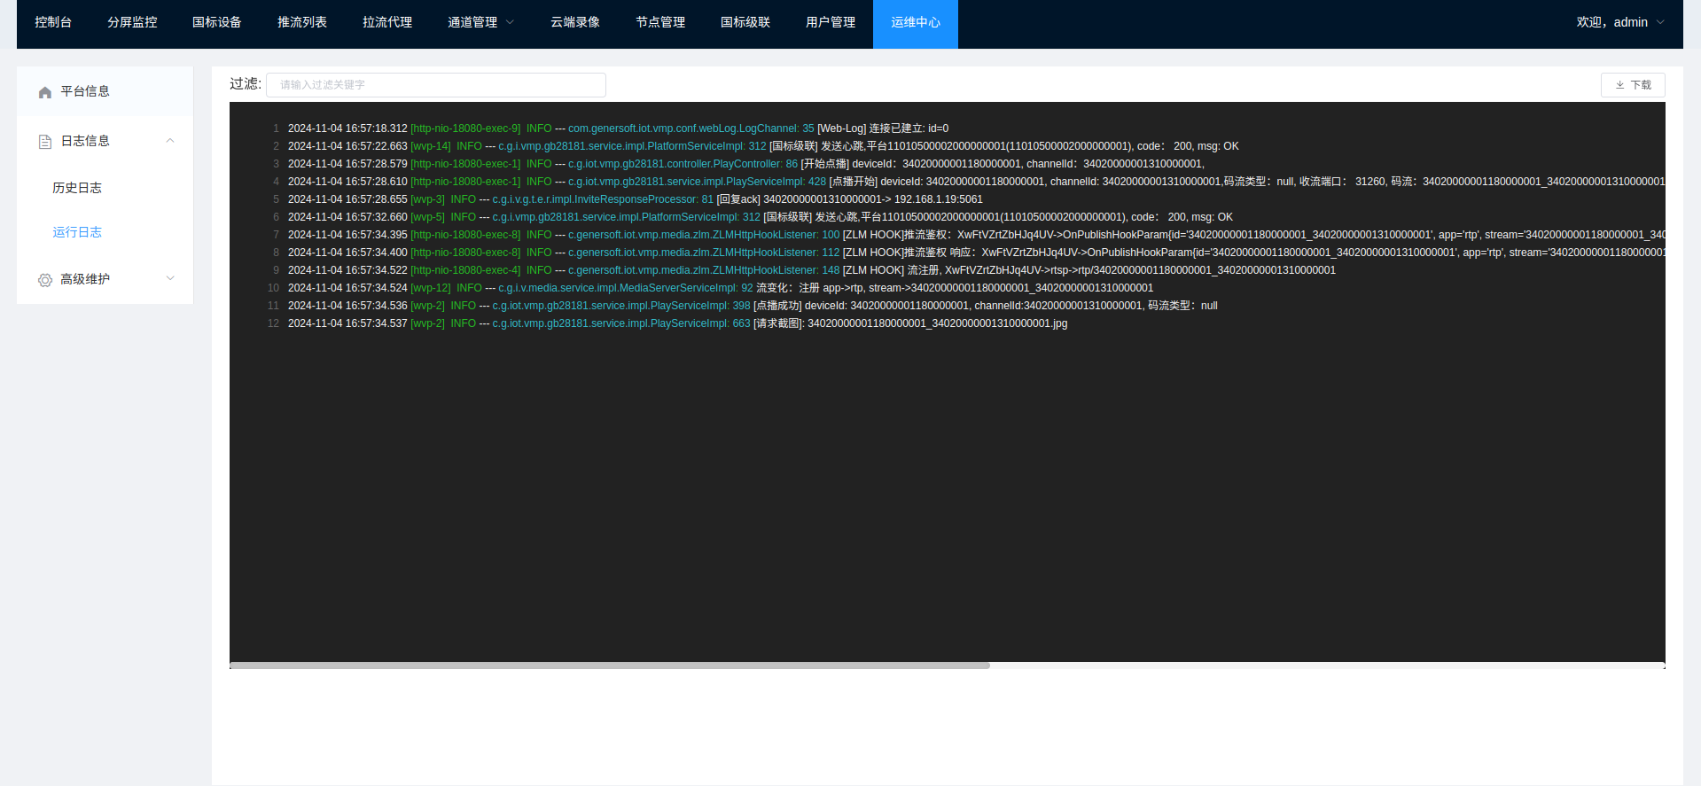Open 用户管理 from the top menu

831,22
